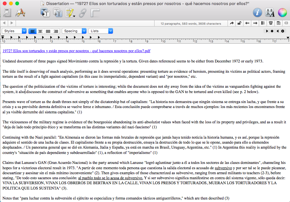The height and width of the screenshot is (202, 290).
Task: Click the paragraph starting 'Undated document of three pages'
Action: 133,61
